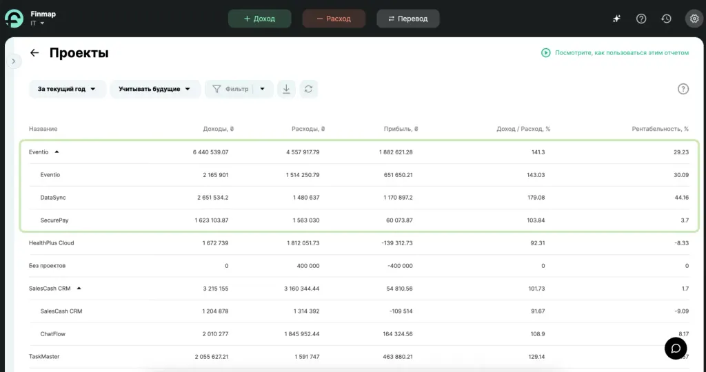Image resolution: width=706 pixels, height=372 pixels.
Task: Select the ChatFlow project row
Action: click(359, 333)
